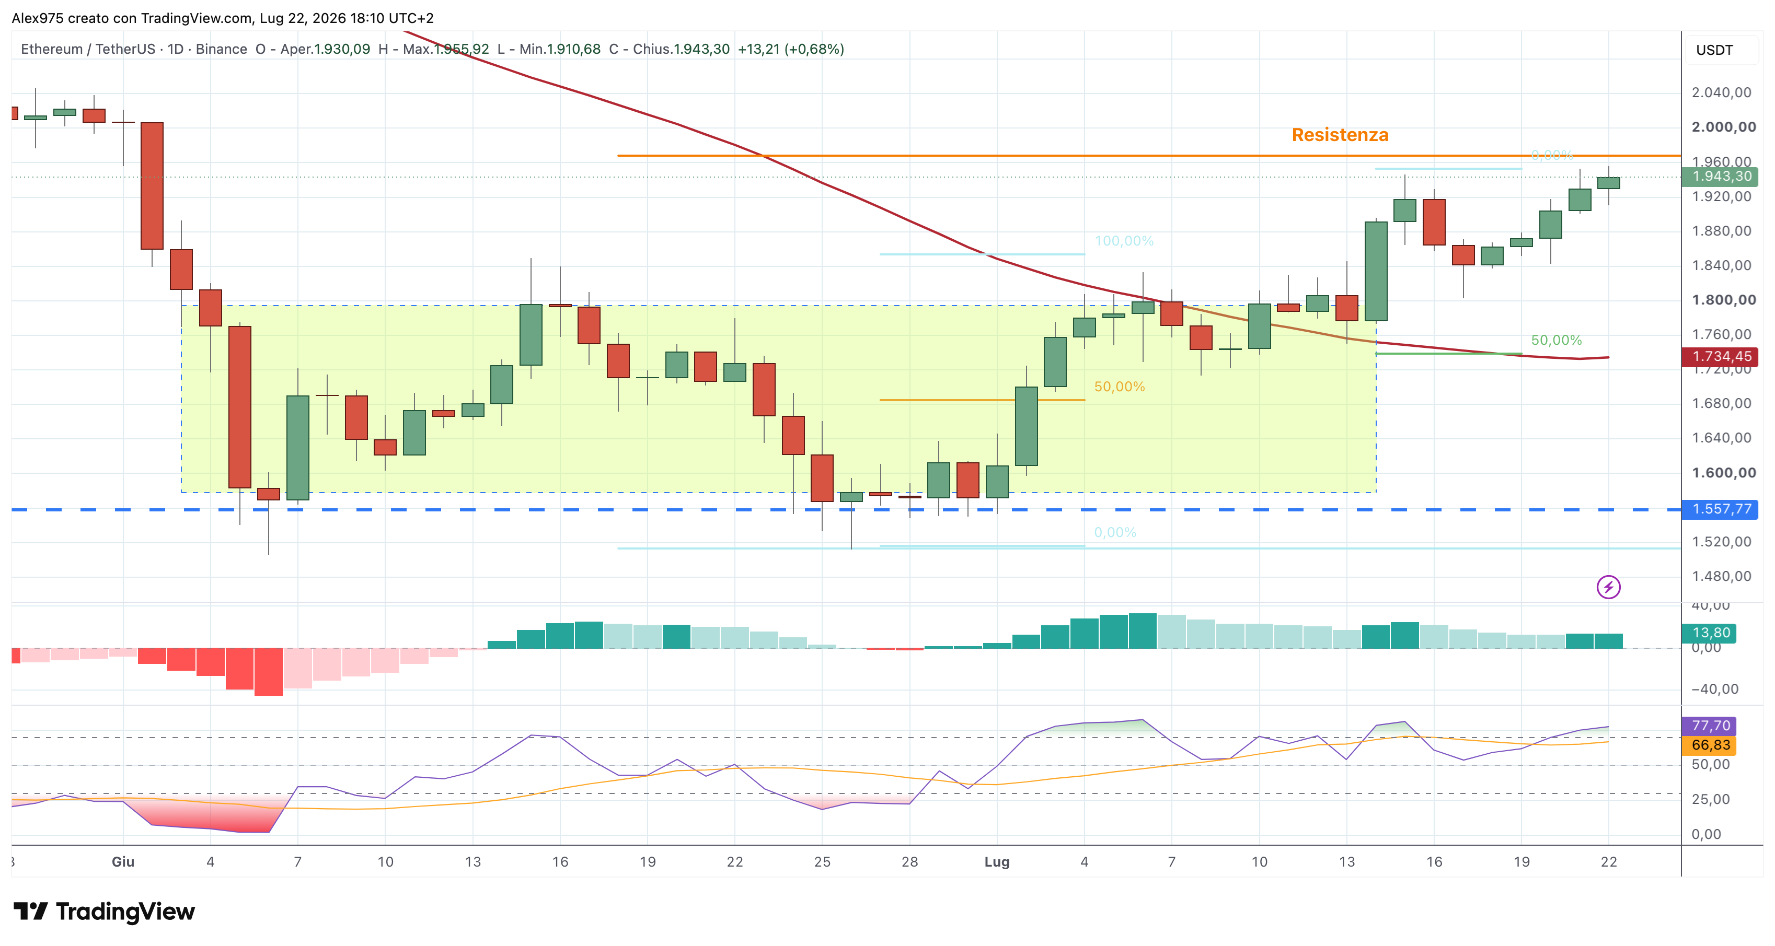This screenshot has width=1775, height=946.
Task: Click the header text Alex975 creato con TradingView.com
Action: point(132,18)
